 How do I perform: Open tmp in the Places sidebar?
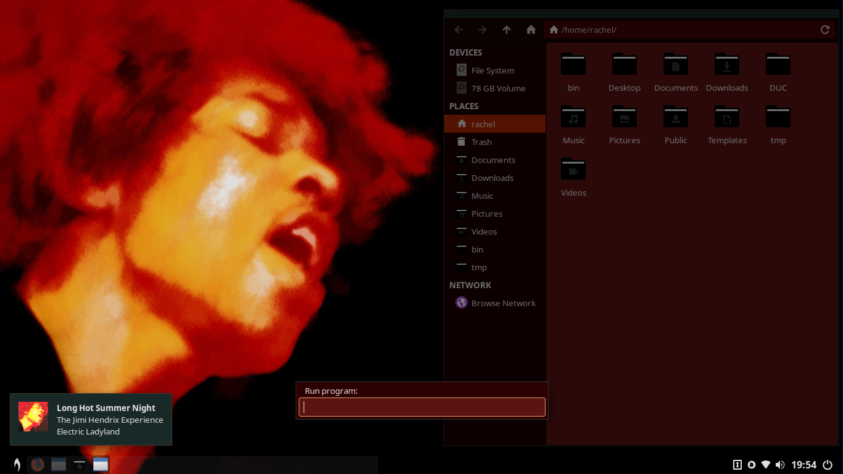(x=495, y=267)
